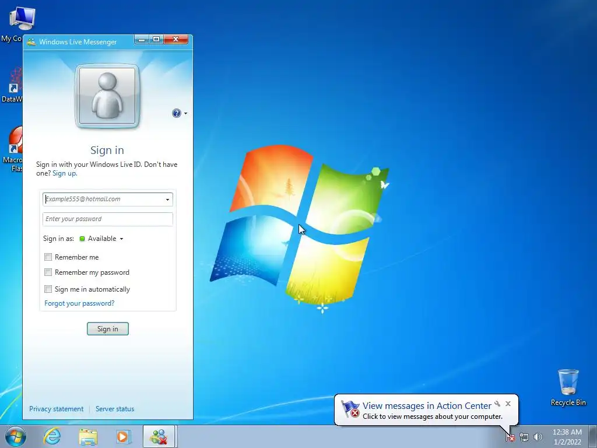This screenshot has height=448, width=597.
Task: Expand the email address dropdown arrow
Action: (x=167, y=199)
